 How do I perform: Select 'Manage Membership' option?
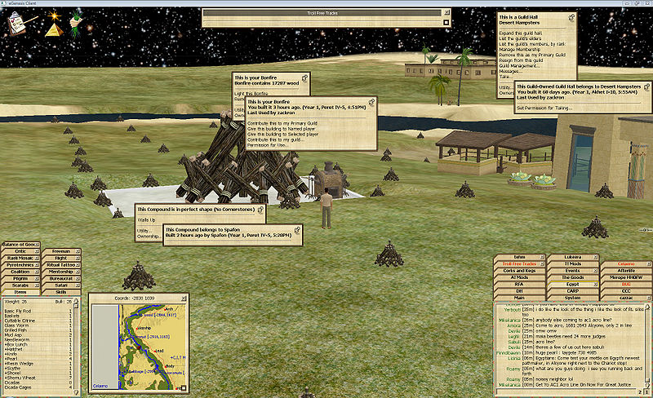click(x=519, y=49)
